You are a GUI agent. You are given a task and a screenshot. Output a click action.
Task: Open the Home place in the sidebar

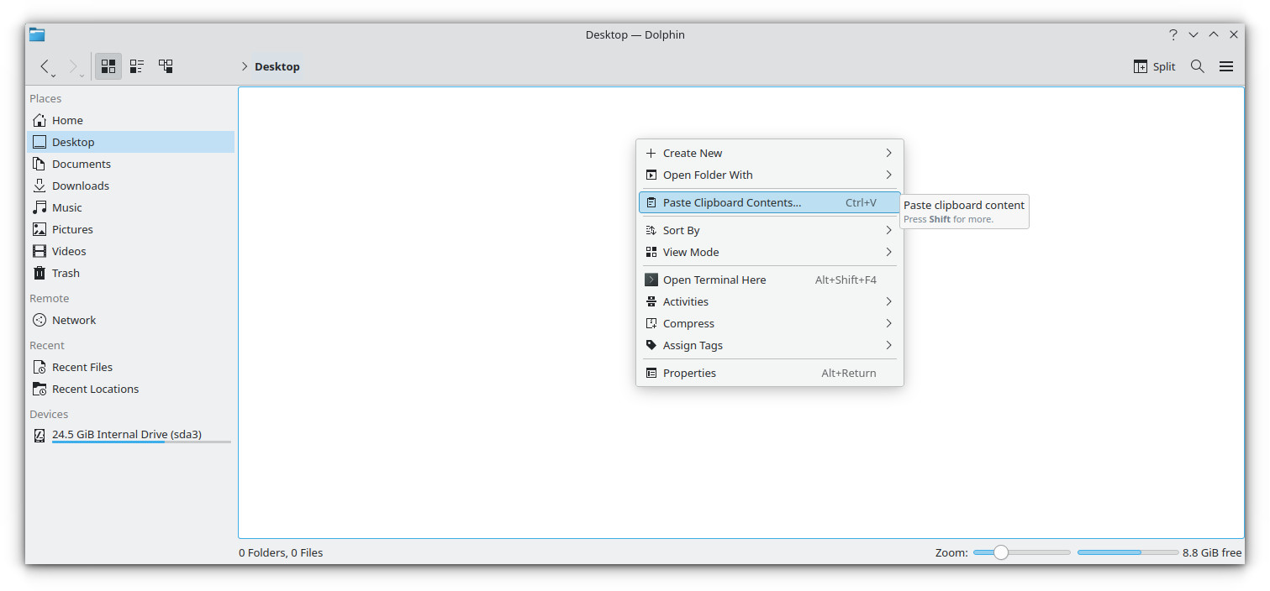coord(67,120)
